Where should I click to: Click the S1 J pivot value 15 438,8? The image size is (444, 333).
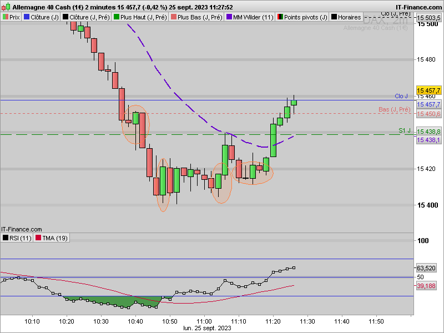pyautogui.click(x=428, y=132)
